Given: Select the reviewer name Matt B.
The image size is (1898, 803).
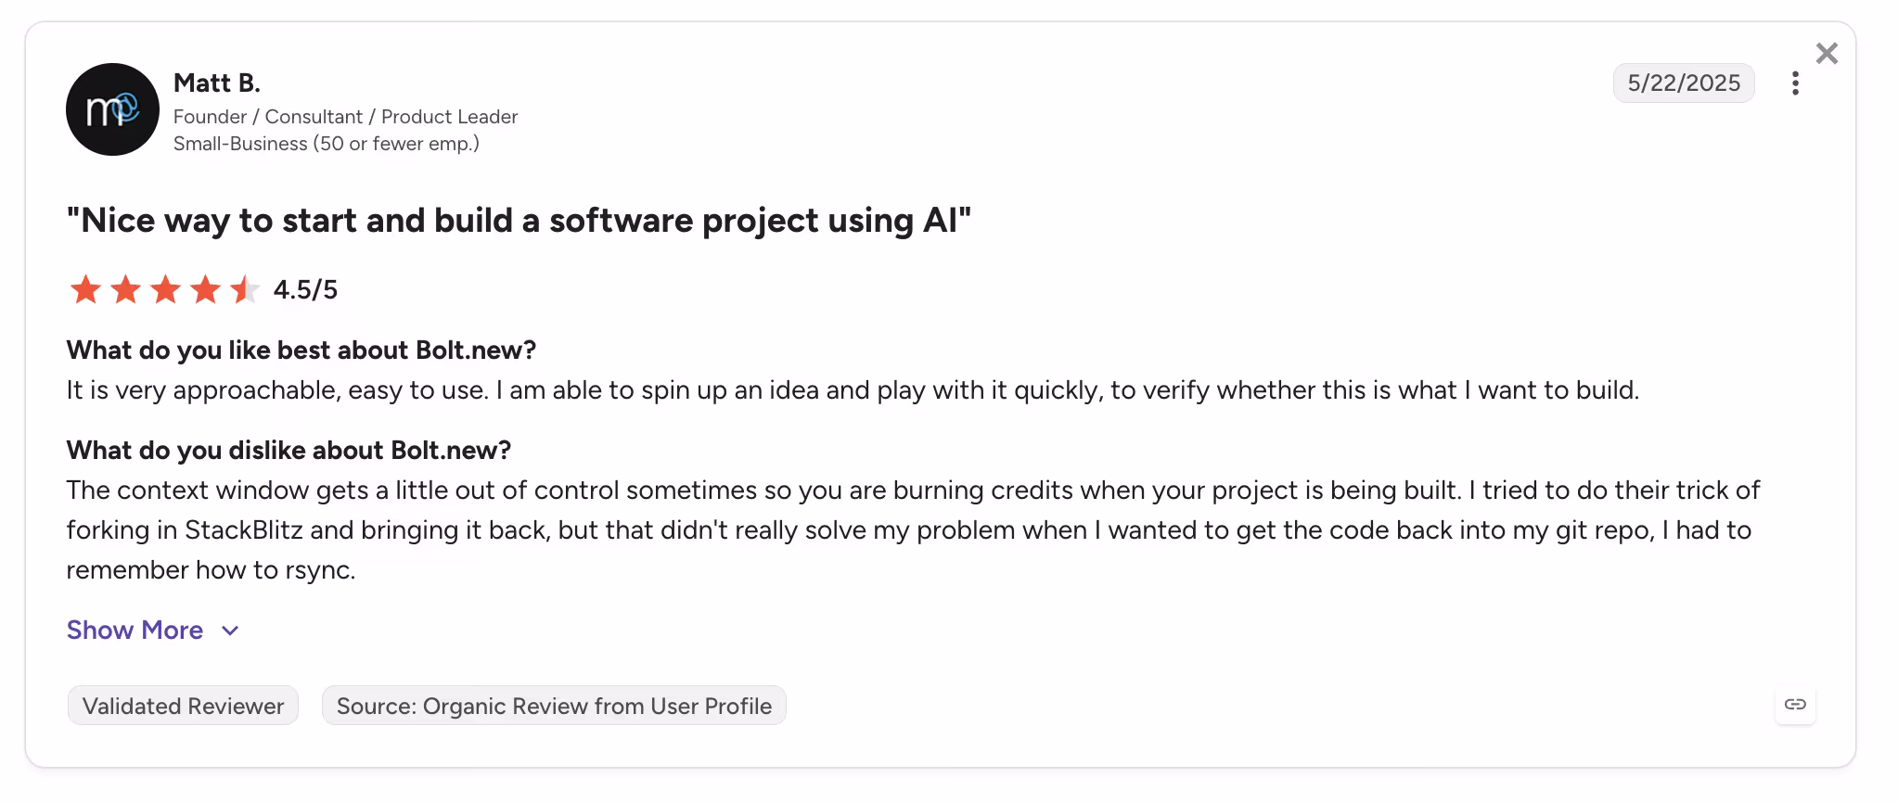Looking at the screenshot, I should click(217, 83).
